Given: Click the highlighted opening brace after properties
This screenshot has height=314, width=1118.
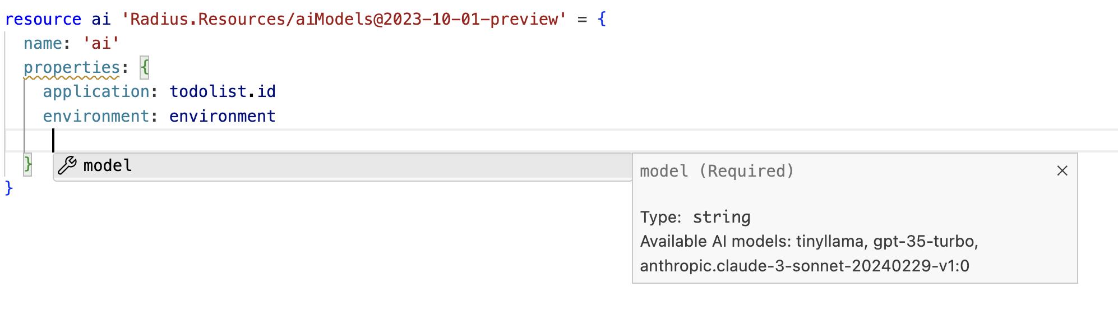Looking at the screenshot, I should [145, 68].
